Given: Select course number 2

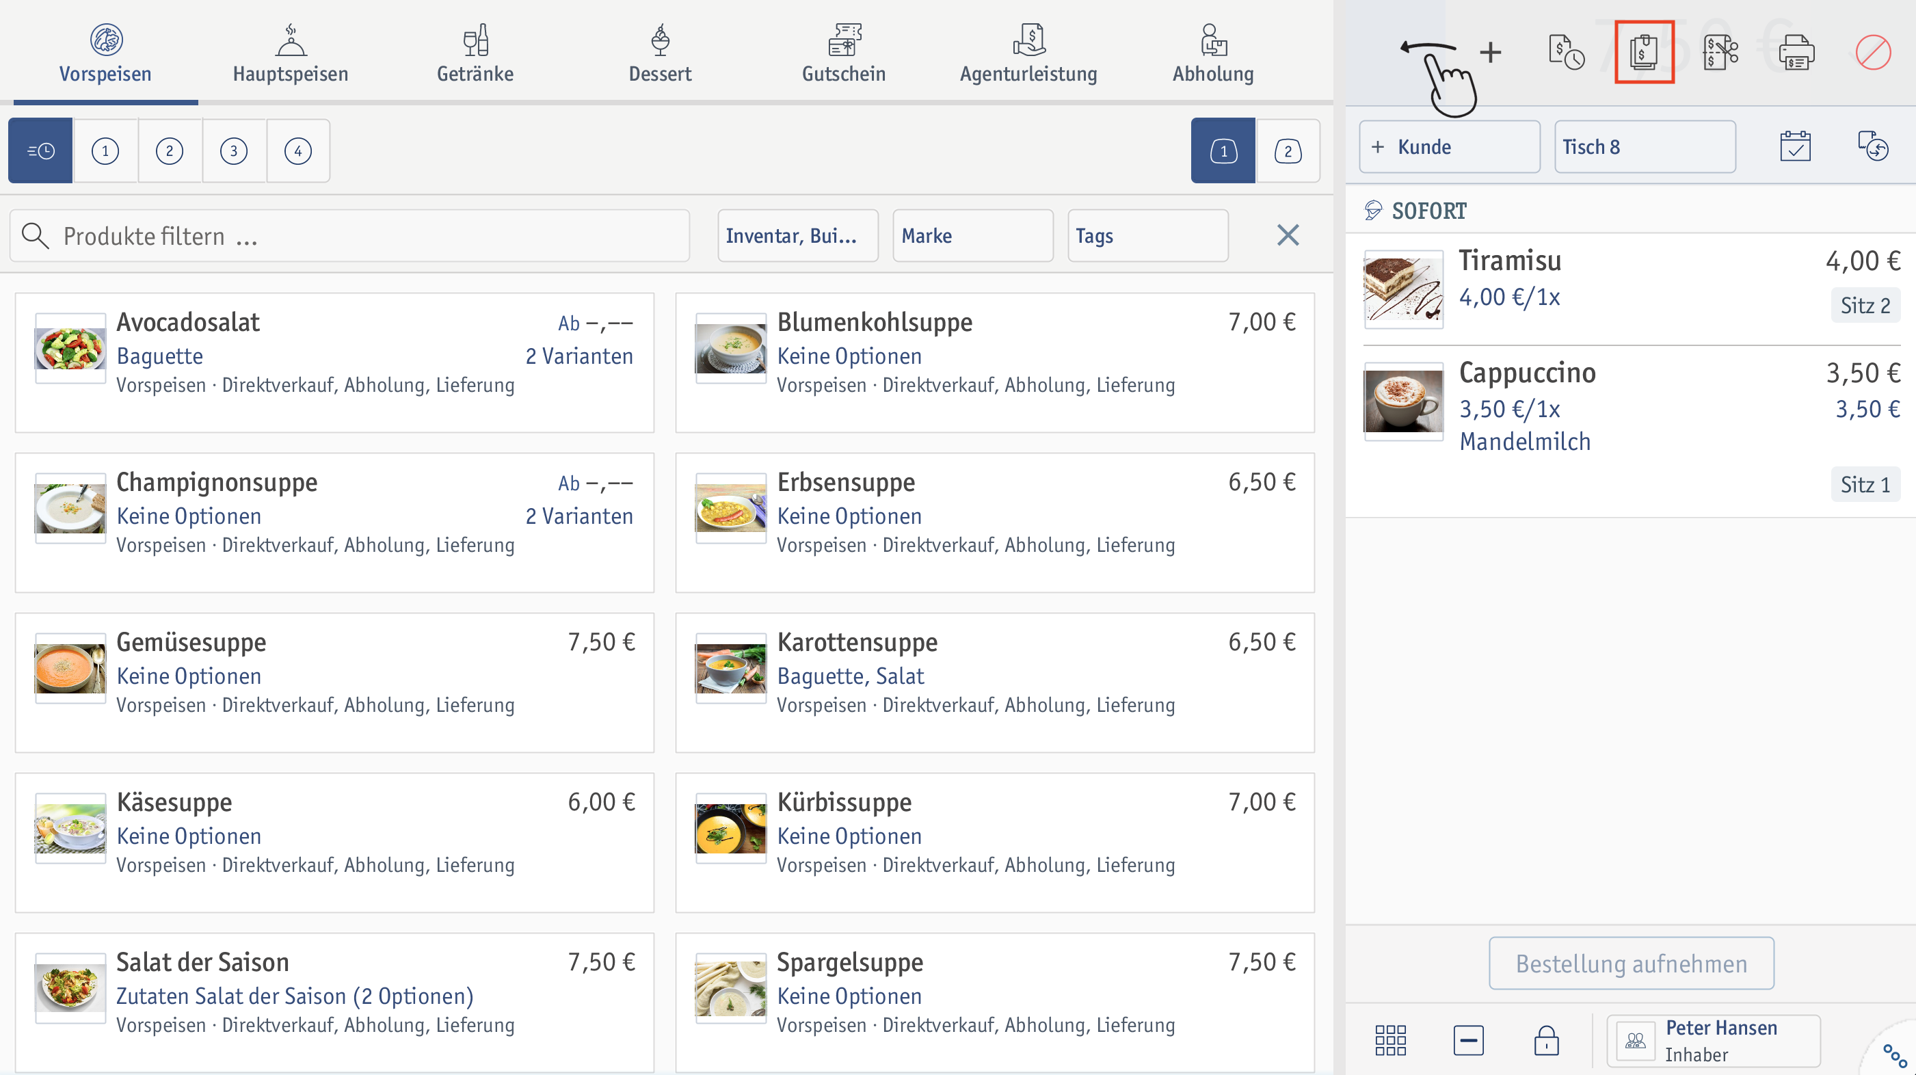Looking at the screenshot, I should pos(170,150).
